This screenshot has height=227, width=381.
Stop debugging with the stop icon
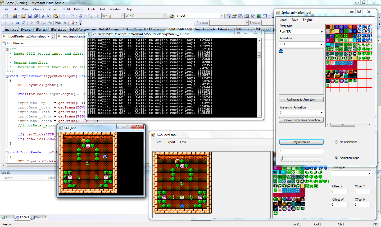pos(17,23)
